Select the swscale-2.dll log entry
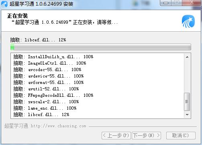 46,102
